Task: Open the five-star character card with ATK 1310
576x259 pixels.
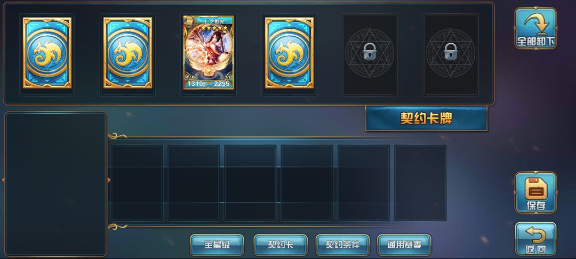Action: click(x=209, y=52)
